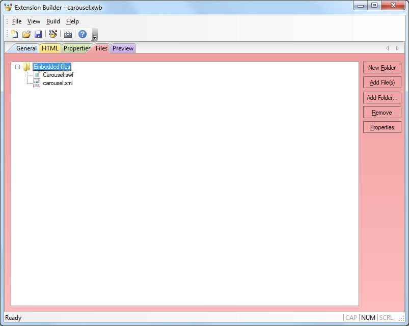The width and height of the screenshot is (409, 326).
Task: Click the menu bar drag handle
Action: pos(7,21)
